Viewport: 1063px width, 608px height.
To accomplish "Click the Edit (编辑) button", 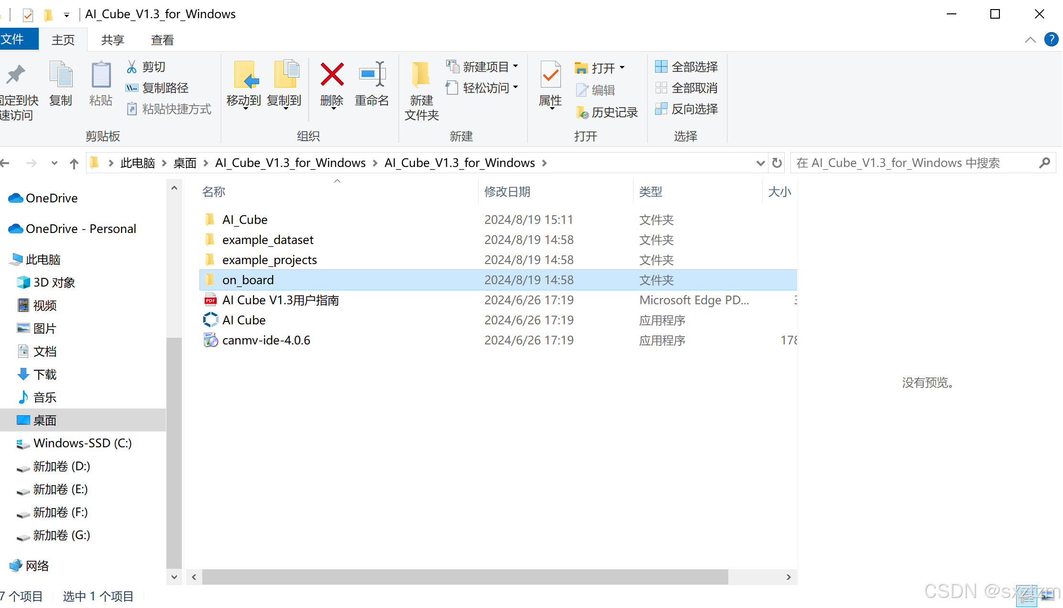I will pos(596,90).
